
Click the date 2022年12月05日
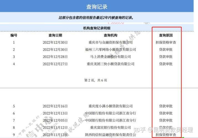point(55,121)
